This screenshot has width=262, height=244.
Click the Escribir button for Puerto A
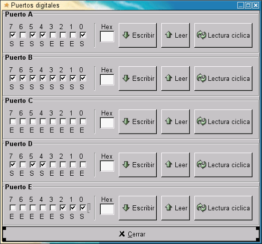tap(138, 35)
